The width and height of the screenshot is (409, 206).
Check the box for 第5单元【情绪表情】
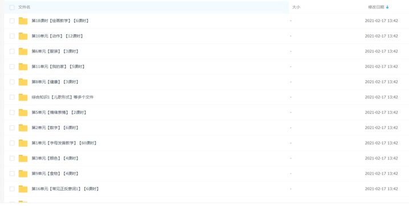[x=12, y=112]
